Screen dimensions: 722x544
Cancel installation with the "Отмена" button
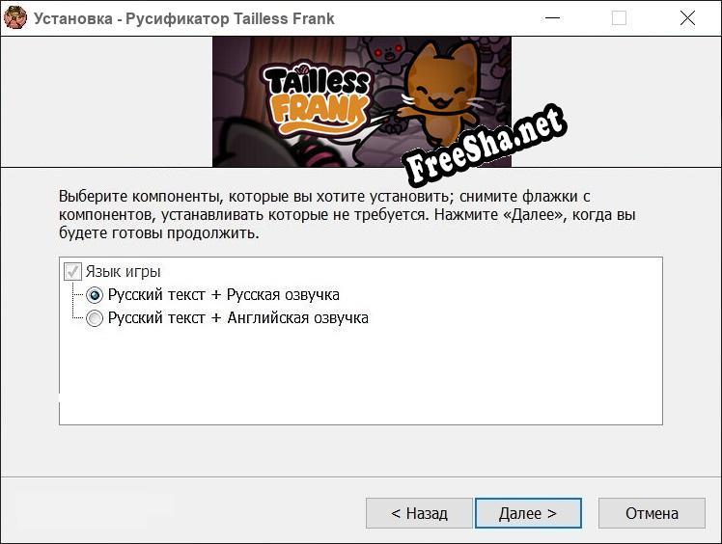coord(652,513)
